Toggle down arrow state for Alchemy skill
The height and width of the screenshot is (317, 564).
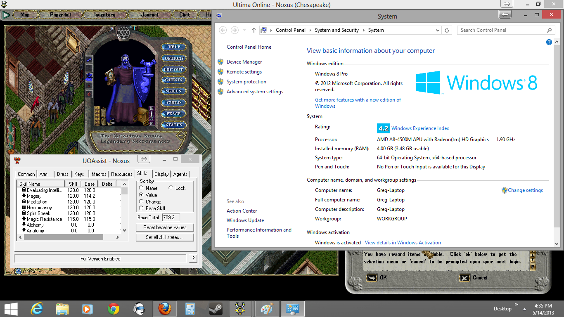[24, 225]
